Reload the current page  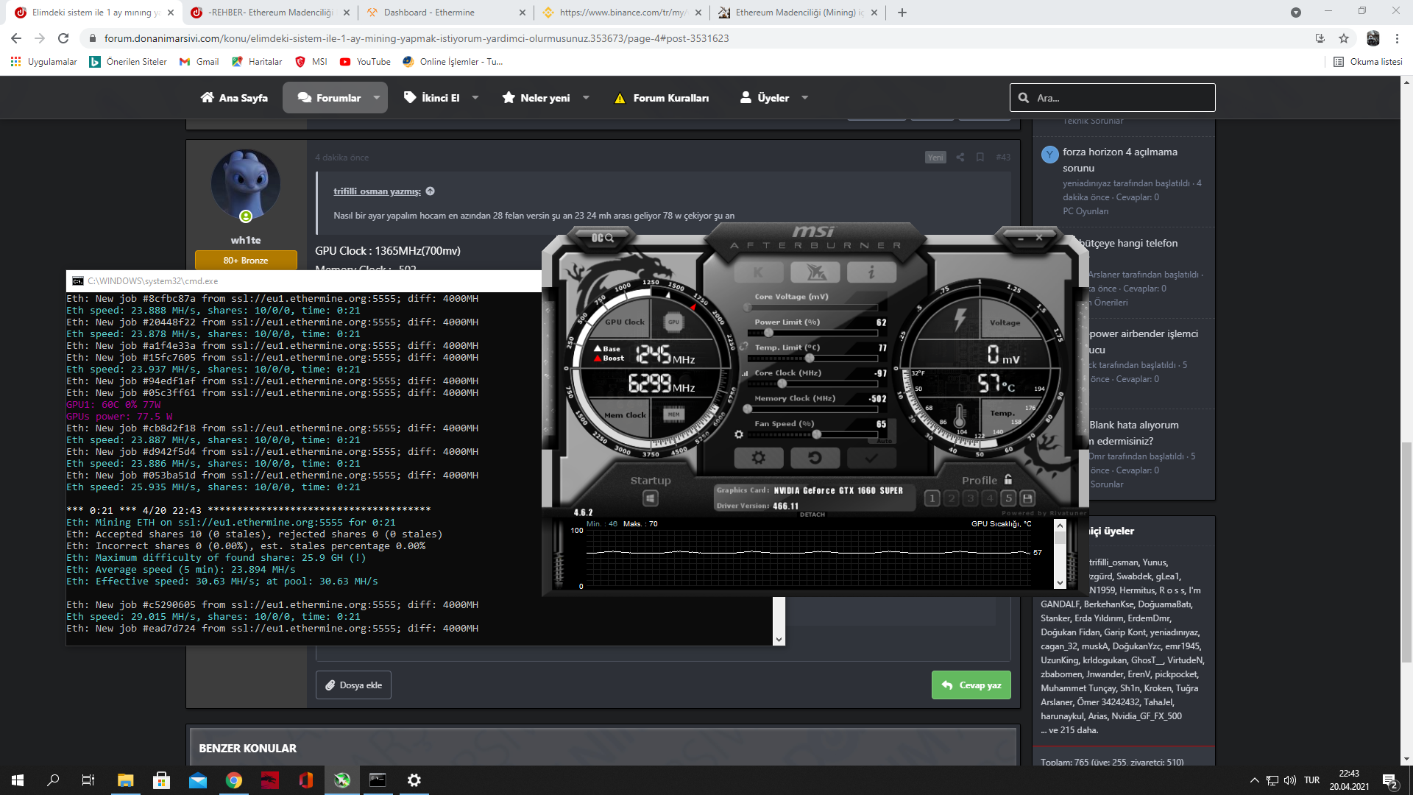tap(64, 38)
